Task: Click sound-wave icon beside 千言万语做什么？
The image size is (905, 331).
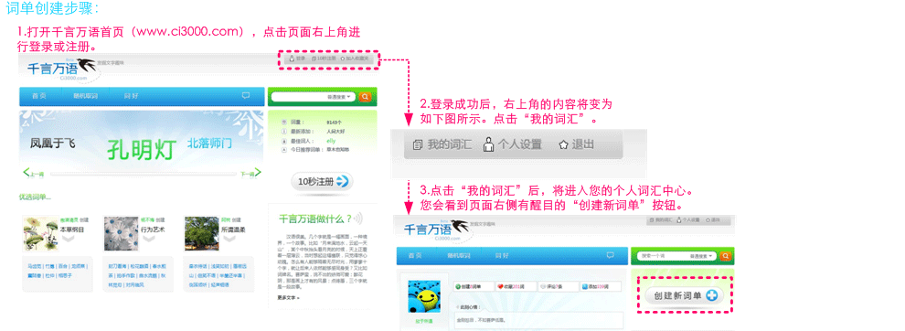Action: click(x=357, y=219)
